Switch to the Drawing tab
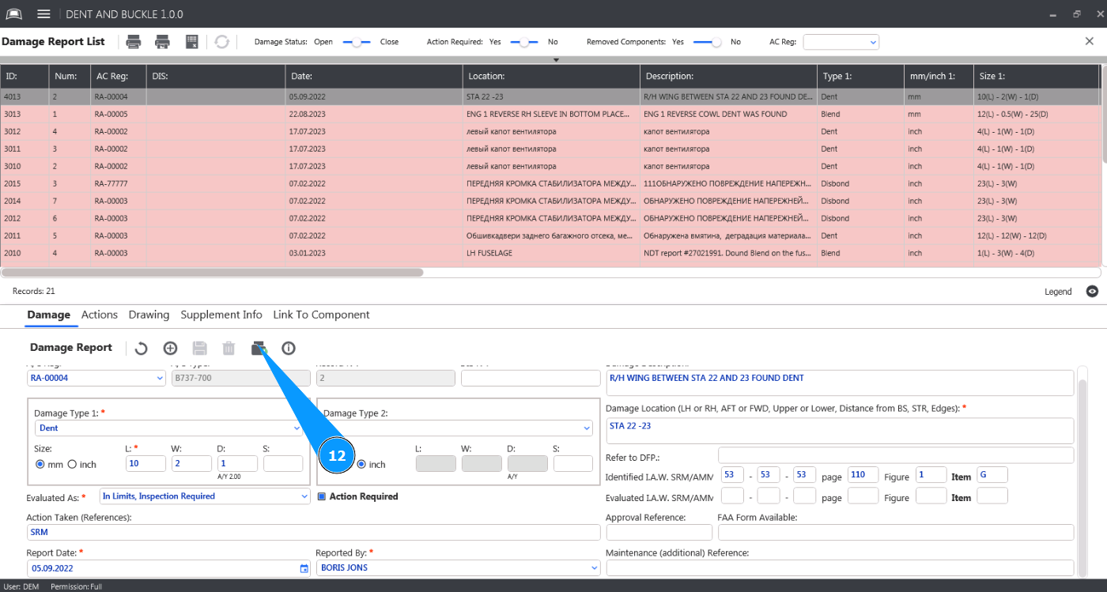The image size is (1107, 592). pyautogui.click(x=149, y=315)
